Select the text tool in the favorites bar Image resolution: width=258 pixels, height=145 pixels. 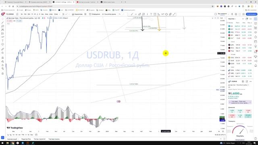coord(151,14)
